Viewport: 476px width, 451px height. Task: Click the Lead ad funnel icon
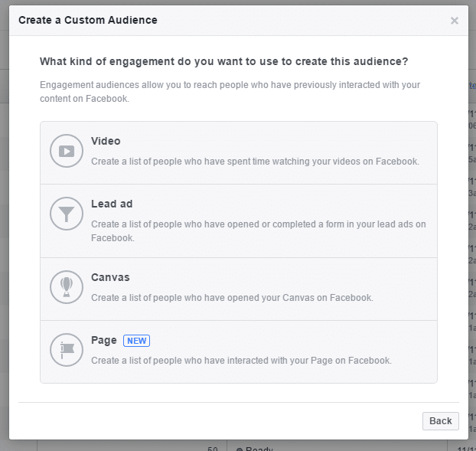[x=67, y=214]
